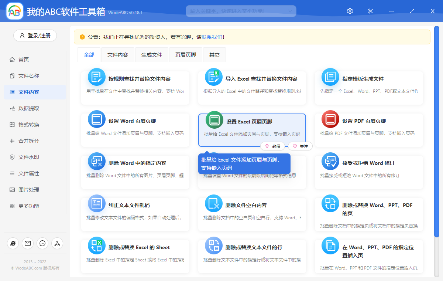Switch to the 生成文件 tab
The height and width of the screenshot is (281, 443).
pyautogui.click(x=151, y=54)
